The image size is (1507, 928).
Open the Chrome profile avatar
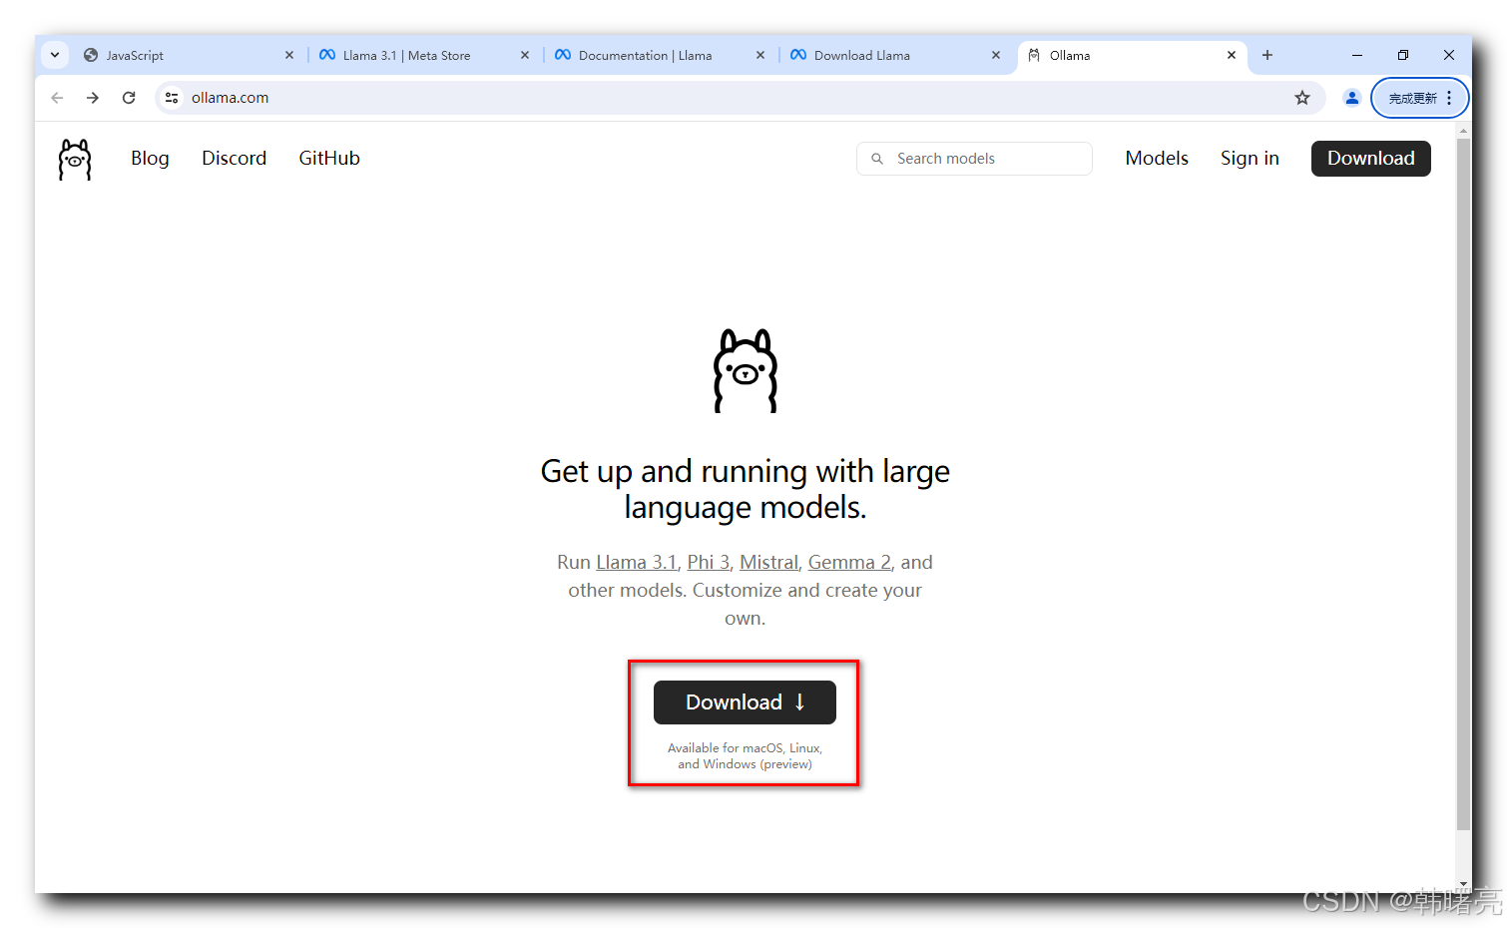(1352, 98)
